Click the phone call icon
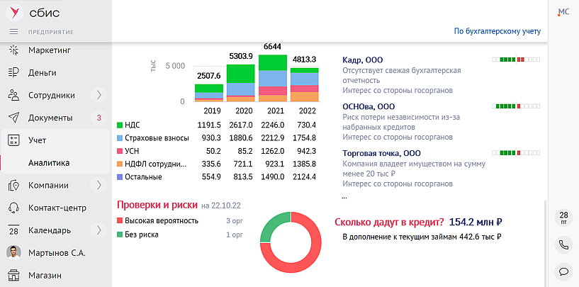579x287 pixels. point(563,244)
